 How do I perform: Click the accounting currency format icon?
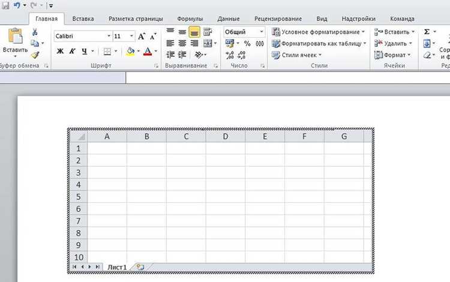coord(230,43)
